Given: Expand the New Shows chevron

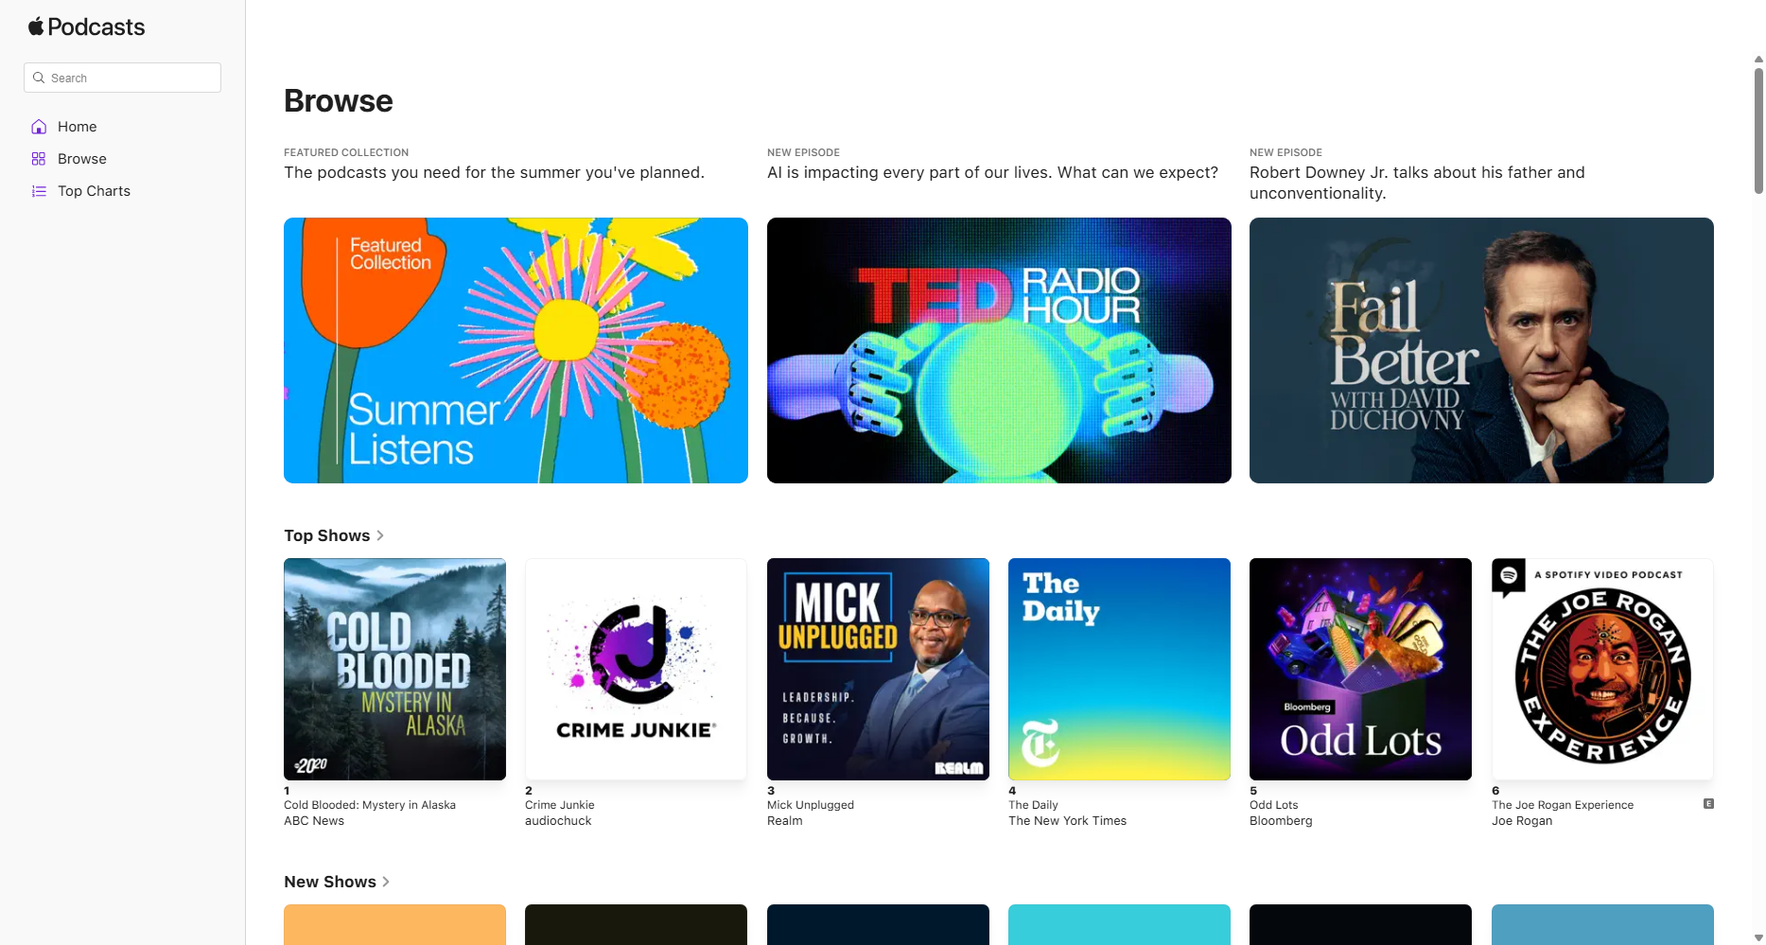Looking at the screenshot, I should tap(386, 882).
